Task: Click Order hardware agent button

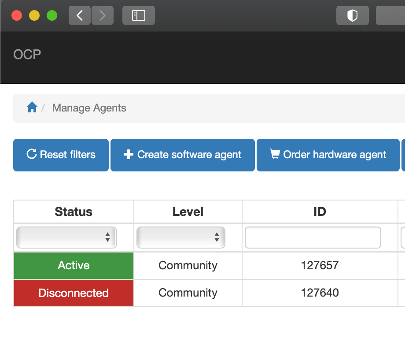Action: [328, 155]
